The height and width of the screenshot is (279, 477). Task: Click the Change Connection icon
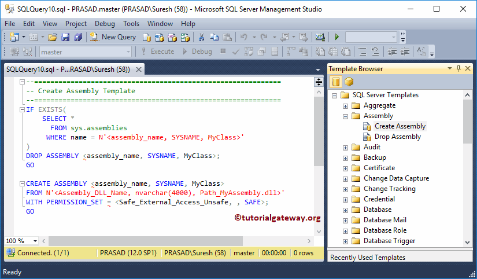pyautogui.click(x=27, y=52)
